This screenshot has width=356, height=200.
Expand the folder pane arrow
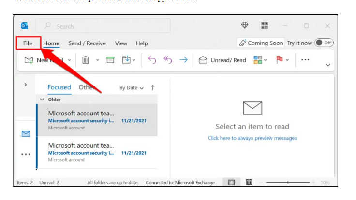tap(26, 85)
